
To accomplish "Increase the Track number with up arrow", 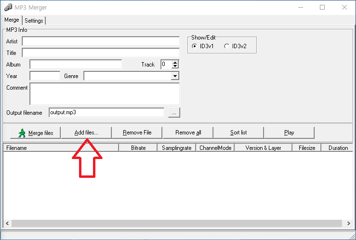I will pyautogui.click(x=175, y=62).
